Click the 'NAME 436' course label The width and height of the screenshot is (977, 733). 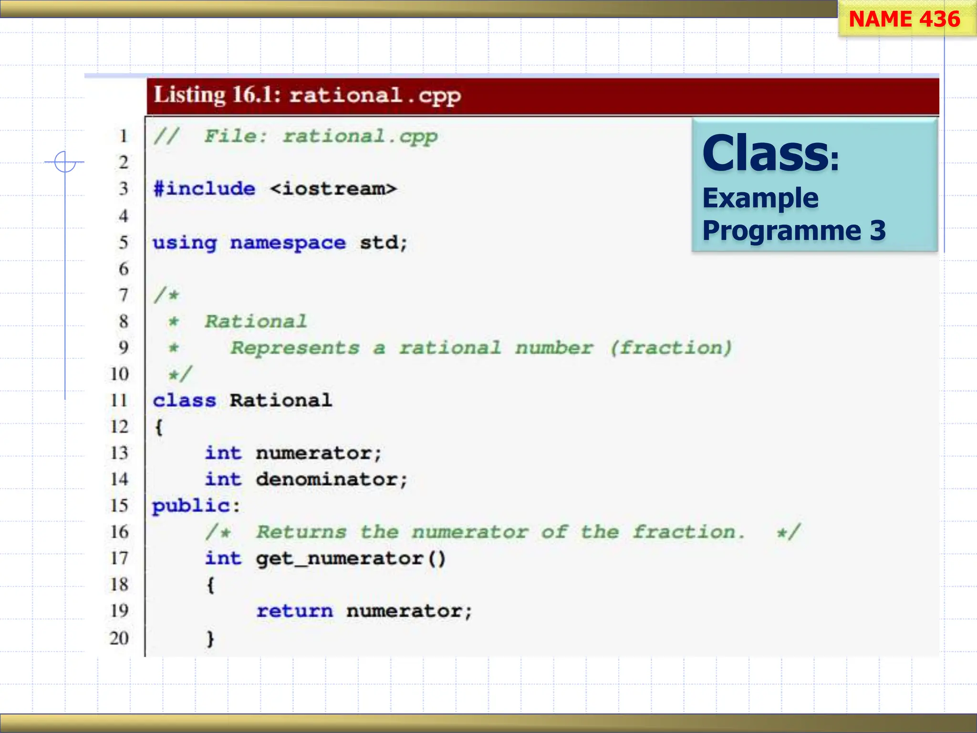(904, 19)
